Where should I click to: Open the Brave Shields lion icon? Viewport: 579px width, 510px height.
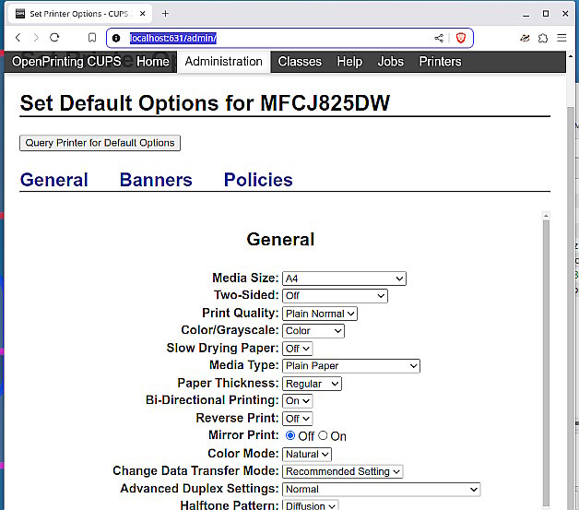click(460, 38)
